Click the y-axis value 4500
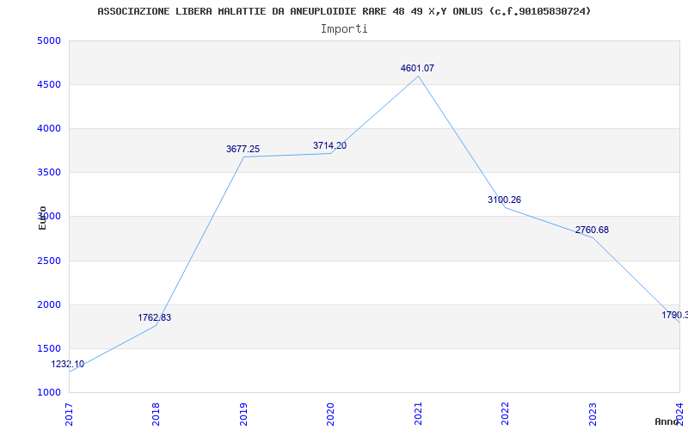Image resolution: width=688 pixels, height=430 pixels. pyautogui.click(x=49, y=84)
